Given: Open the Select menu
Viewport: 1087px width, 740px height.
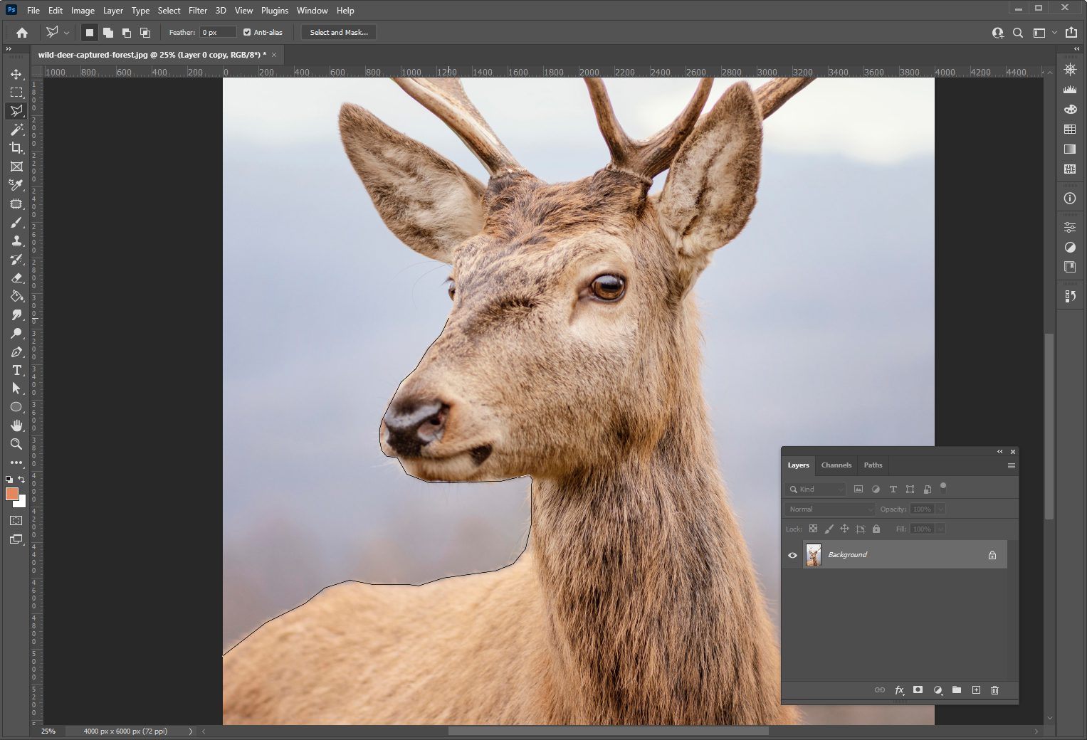Looking at the screenshot, I should pyautogui.click(x=169, y=11).
